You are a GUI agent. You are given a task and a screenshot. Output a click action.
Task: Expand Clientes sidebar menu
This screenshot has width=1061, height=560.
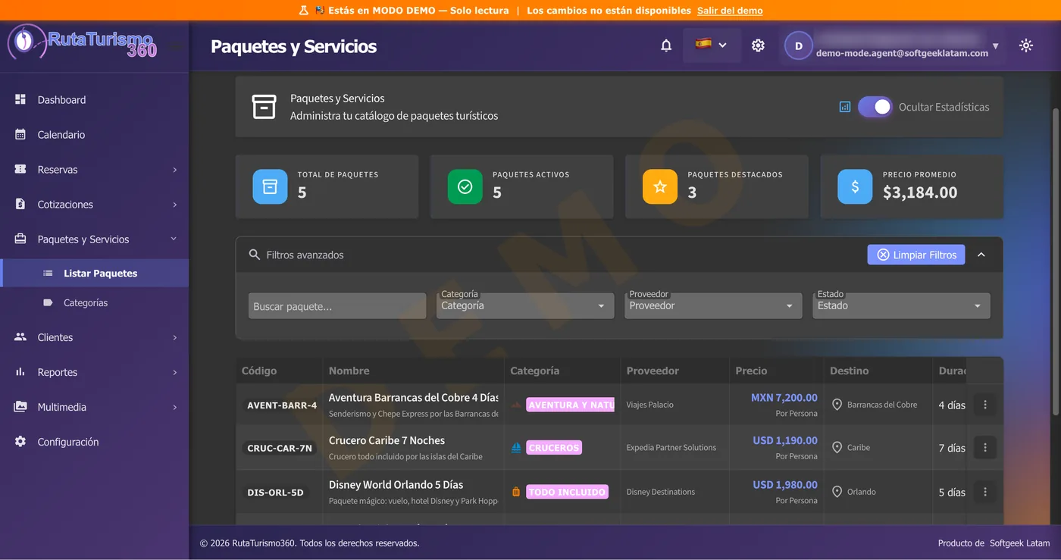click(x=94, y=337)
